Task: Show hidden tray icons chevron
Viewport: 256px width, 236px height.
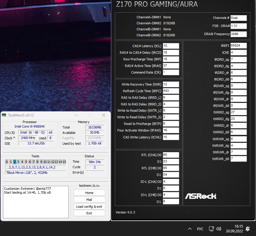Action: click(x=190, y=229)
